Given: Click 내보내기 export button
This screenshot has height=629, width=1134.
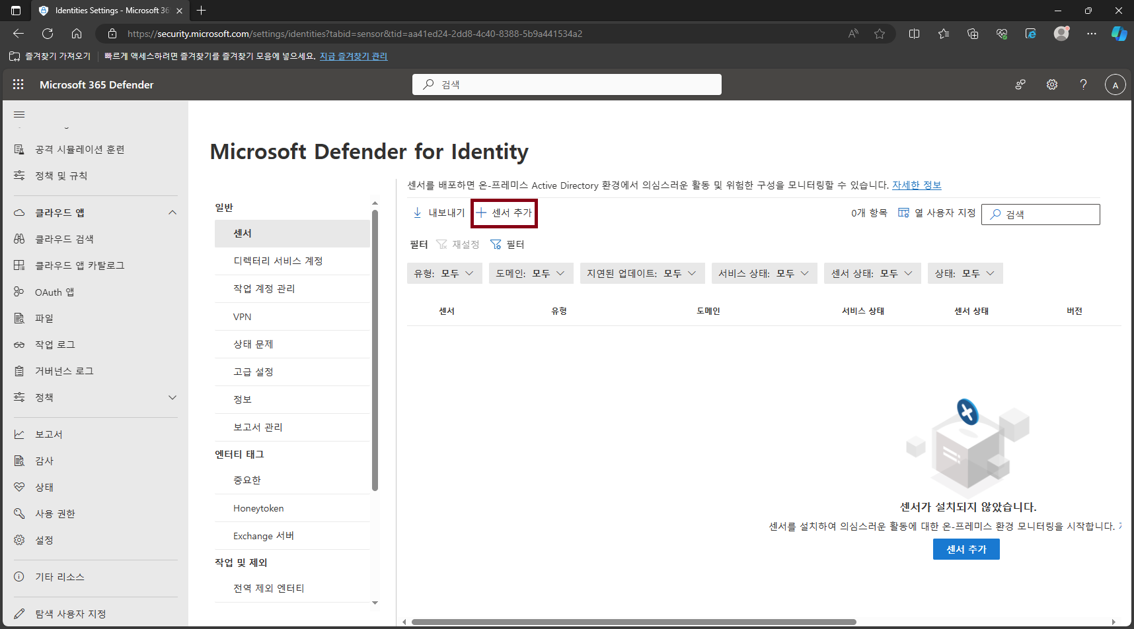Looking at the screenshot, I should [439, 213].
